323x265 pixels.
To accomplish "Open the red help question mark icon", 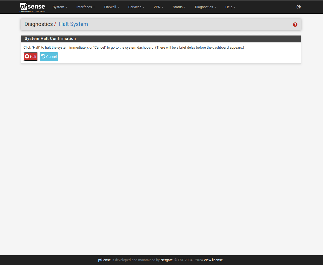I will 295,25.
